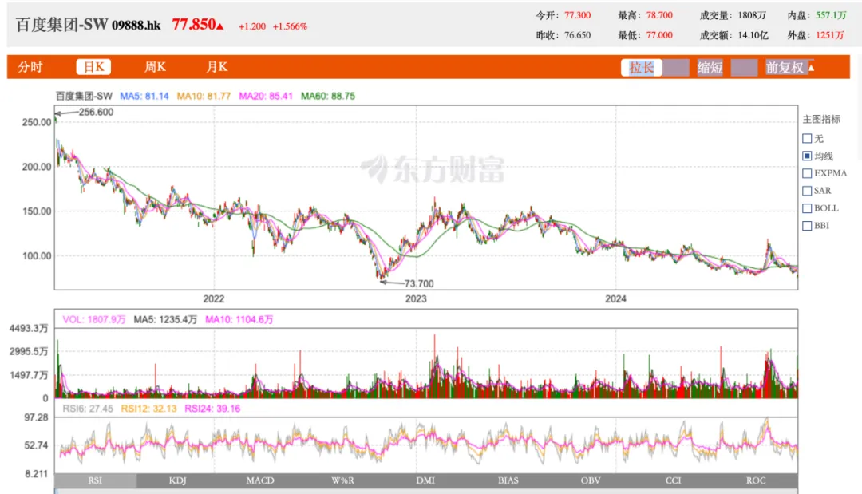Click the 成交额 14.10亿 value
The image size is (862, 494).
pos(753,35)
